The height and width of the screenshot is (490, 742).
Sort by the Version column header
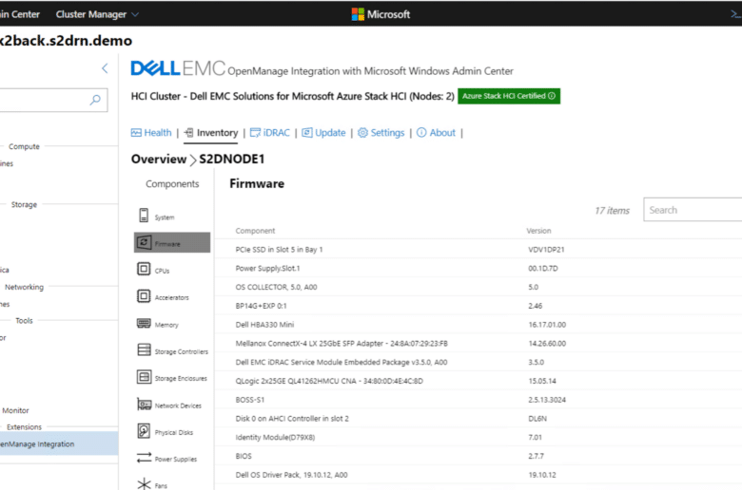click(x=538, y=231)
